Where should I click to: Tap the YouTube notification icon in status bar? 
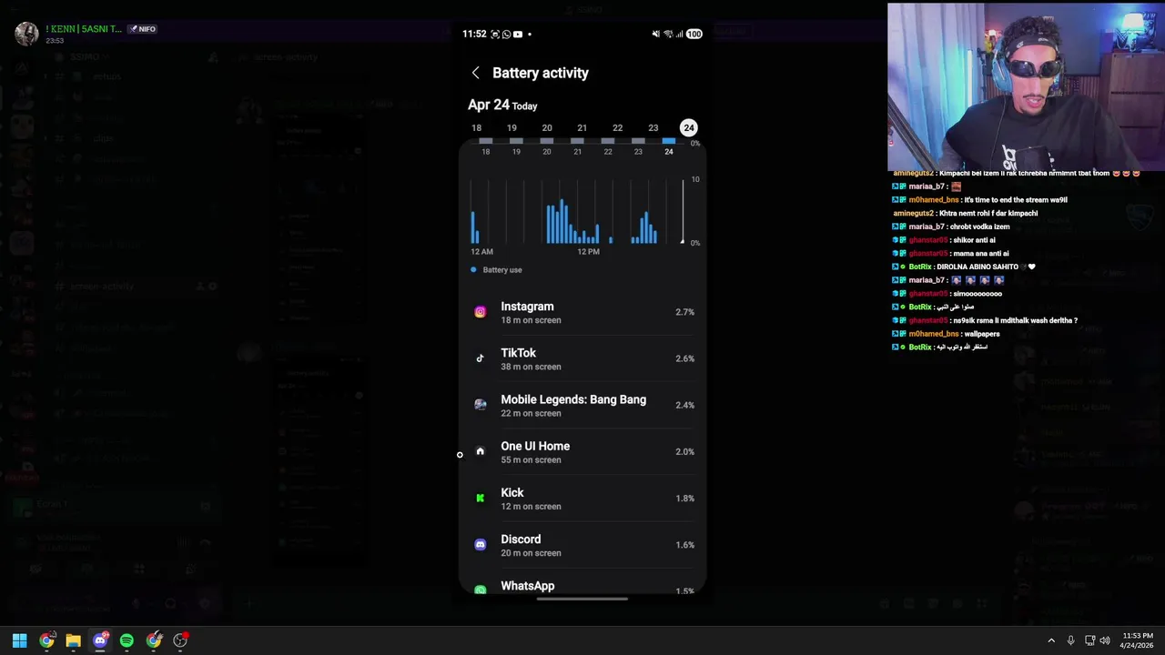[x=518, y=34]
